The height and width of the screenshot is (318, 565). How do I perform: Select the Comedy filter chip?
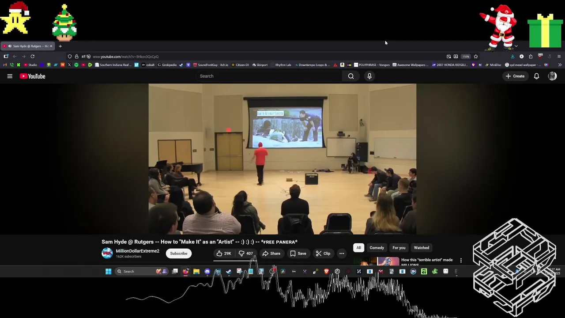(x=377, y=248)
